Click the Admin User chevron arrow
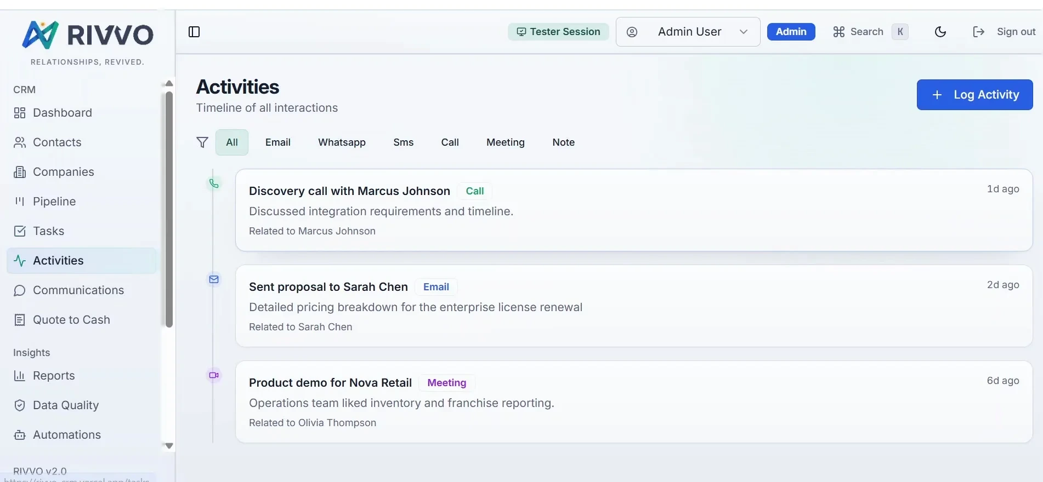Viewport: 1043px width, 482px height. pyautogui.click(x=744, y=32)
